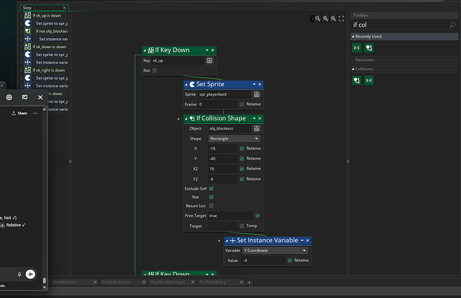The width and height of the screenshot is (461, 298).
Task: Collapse the left action list panel
Action: click(x=70, y=161)
